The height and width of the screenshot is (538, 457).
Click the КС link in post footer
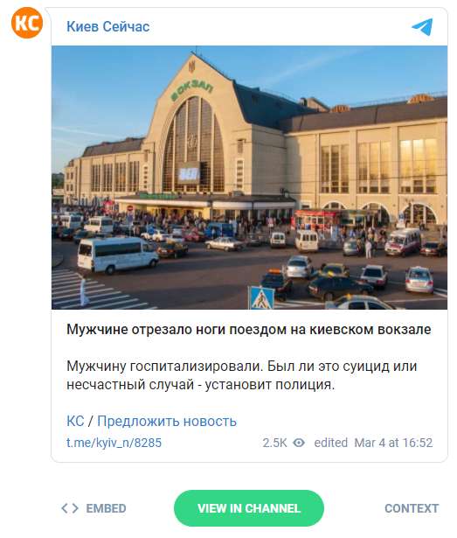[x=75, y=421]
